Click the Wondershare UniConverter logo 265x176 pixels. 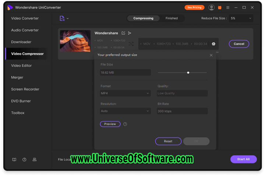click(x=10, y=7)
